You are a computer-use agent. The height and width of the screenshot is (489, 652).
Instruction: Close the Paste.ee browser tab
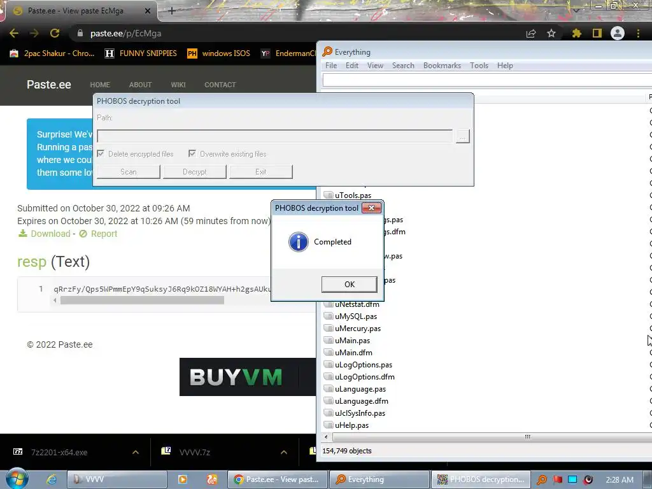[148, 11]
